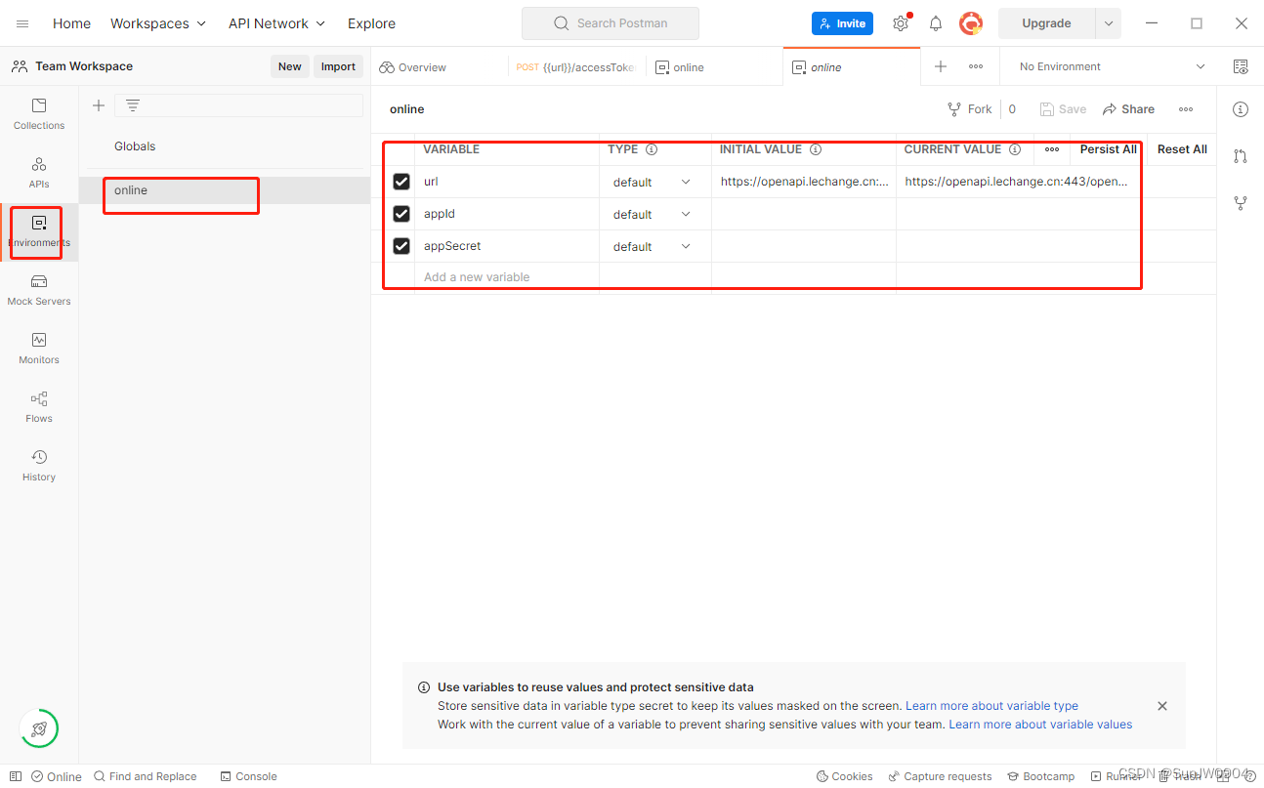
Task: Open Learn more about variable values link
Action: click(1040, 725)
